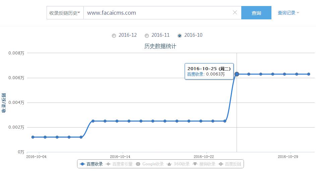Click the 2016-10-22 x-axis label
Image resolution: width=316 pixels, height=173 pixels.
coord(204,157)
